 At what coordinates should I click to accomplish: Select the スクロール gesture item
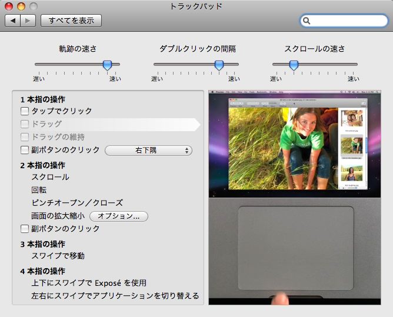[x=50, y=177]
